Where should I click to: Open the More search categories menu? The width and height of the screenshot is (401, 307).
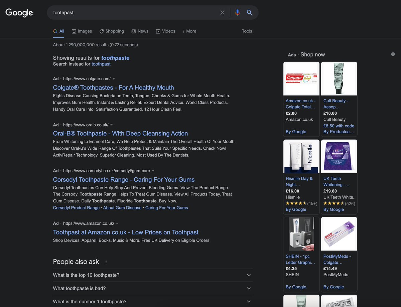[x=189, y=31]
